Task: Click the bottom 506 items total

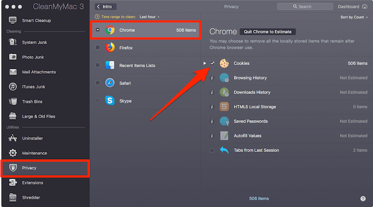Action: pos(259,198)
